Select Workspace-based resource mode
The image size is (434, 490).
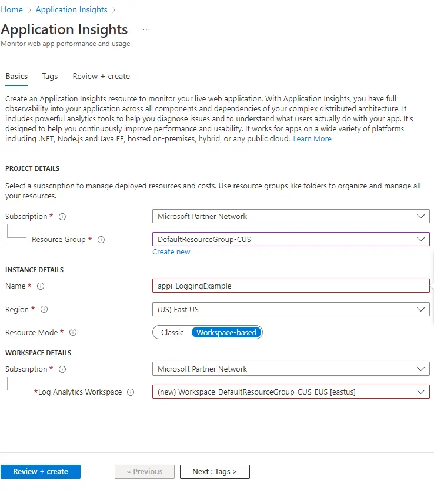coord(226,332)
